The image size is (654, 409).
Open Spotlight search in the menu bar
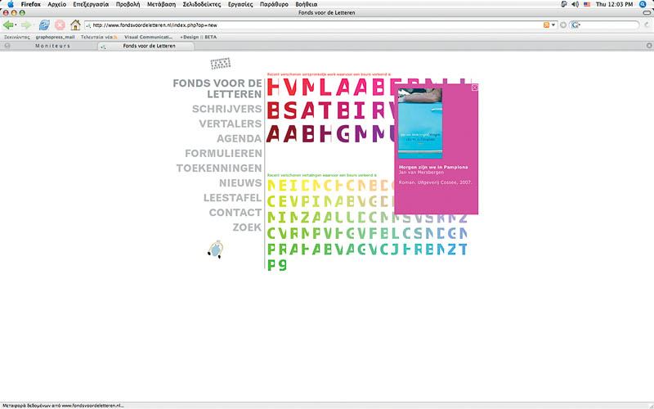coord(643,4)
